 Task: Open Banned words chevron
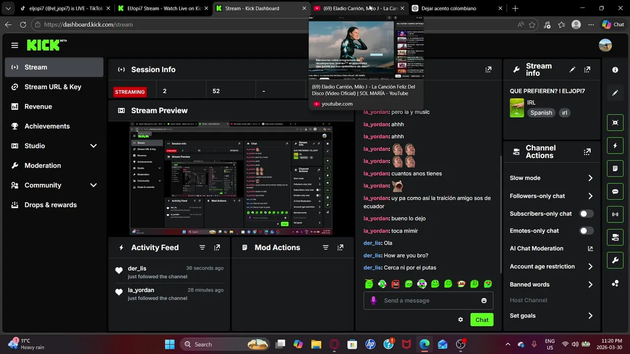click(x=591, y=285)
